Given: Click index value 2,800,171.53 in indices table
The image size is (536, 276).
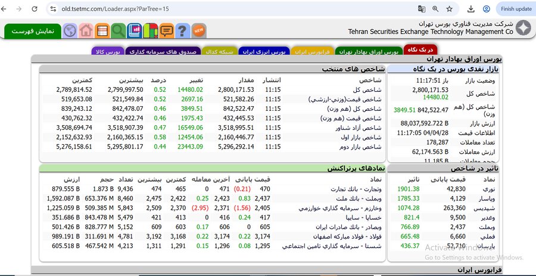Looking at the screenshot, I should pyautogui.click(x=236, y=90).
